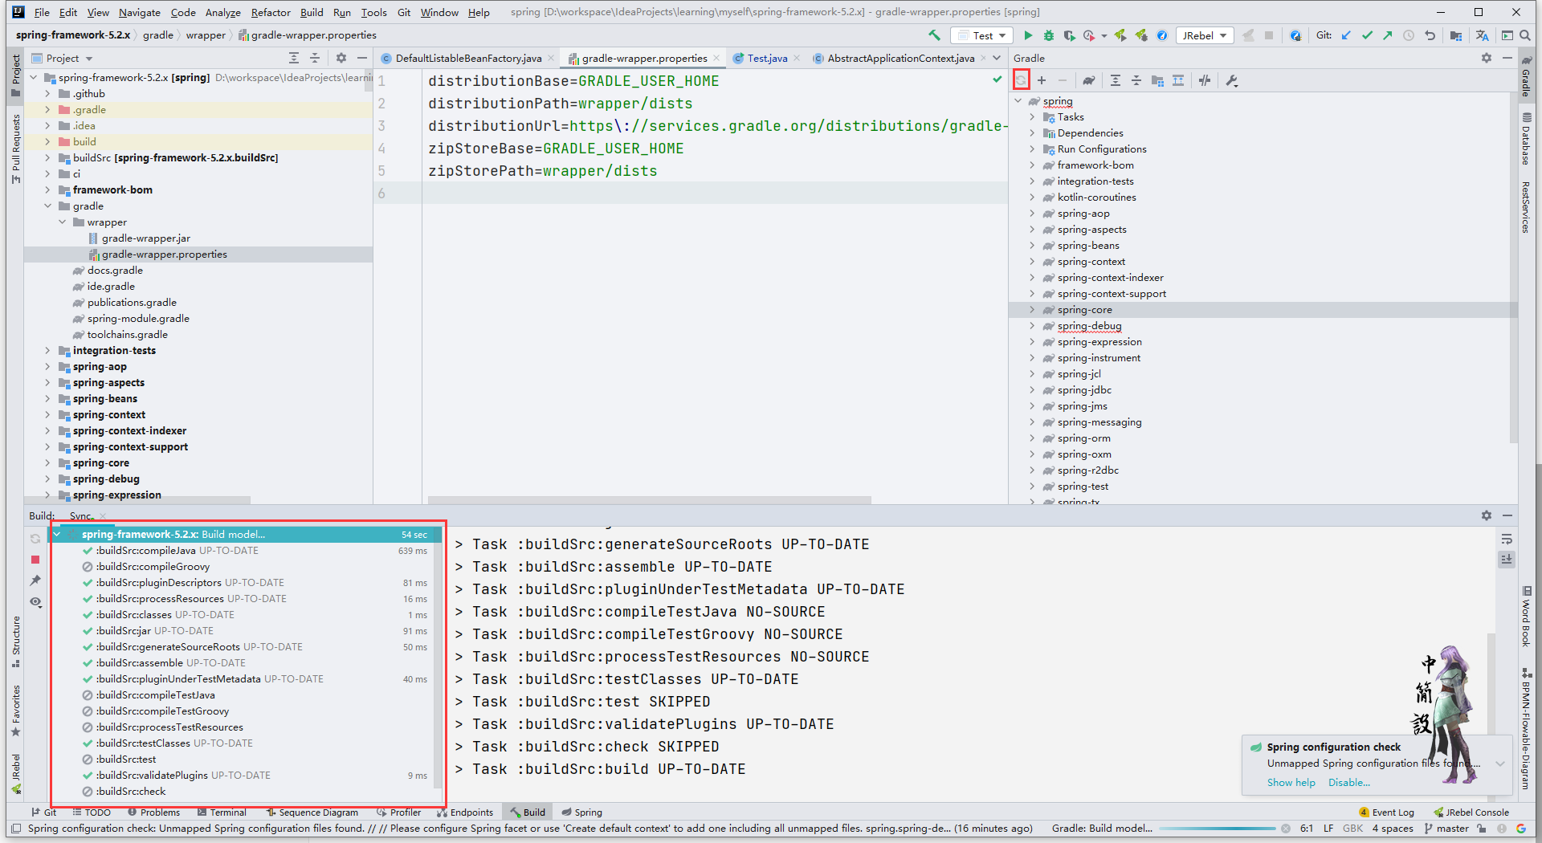Click Disable in the Spring configuration notification
Image resolution: width=1542 pixels, height=843 pixels.
(x=1348, y=783)
